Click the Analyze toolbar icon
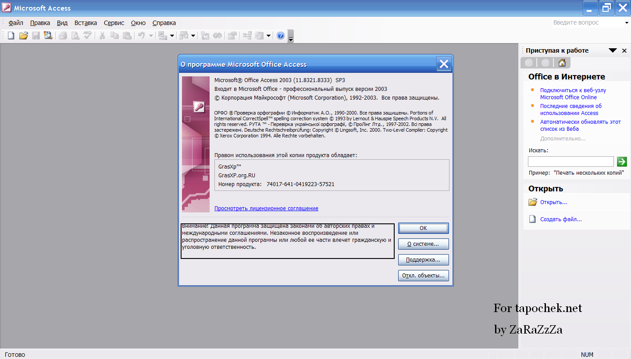The width and height of the screenshot is (631, 359). click(x=184, y=36)
